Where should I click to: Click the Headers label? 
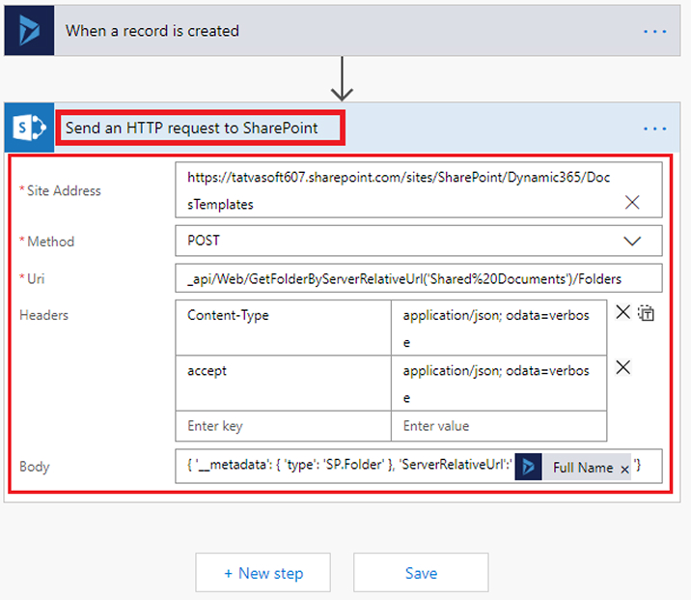(43, 315)
